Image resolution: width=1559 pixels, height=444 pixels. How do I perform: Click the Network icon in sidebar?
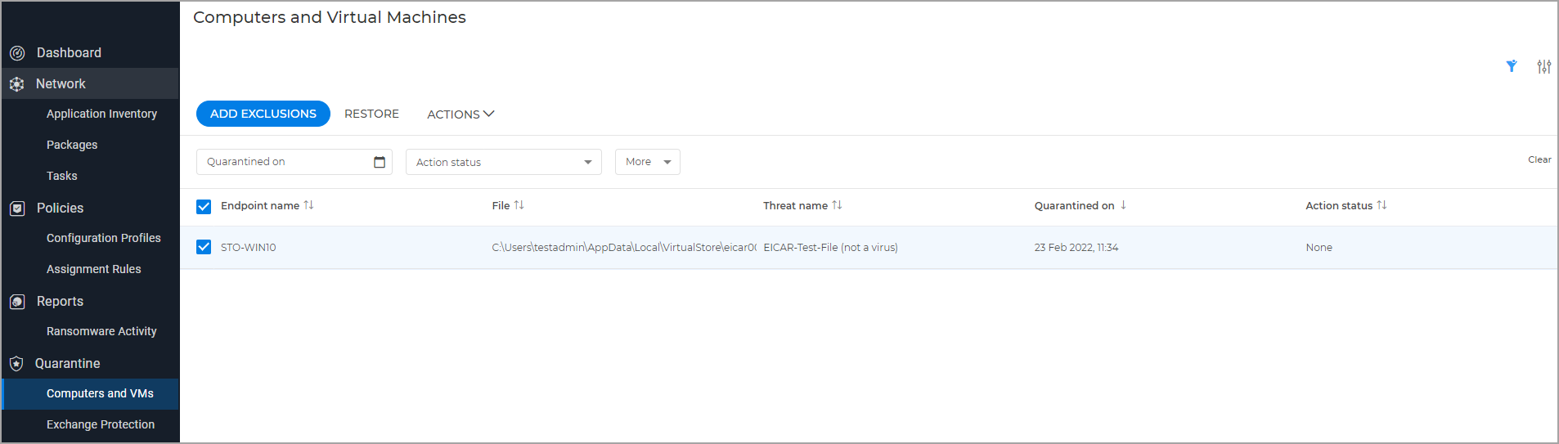coord(17,84)
